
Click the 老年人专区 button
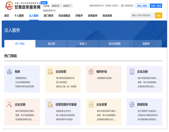coord(142,6)
